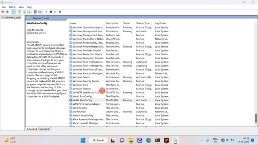
Task: Select Services (Local) in the tree
Action: point(13,17)
